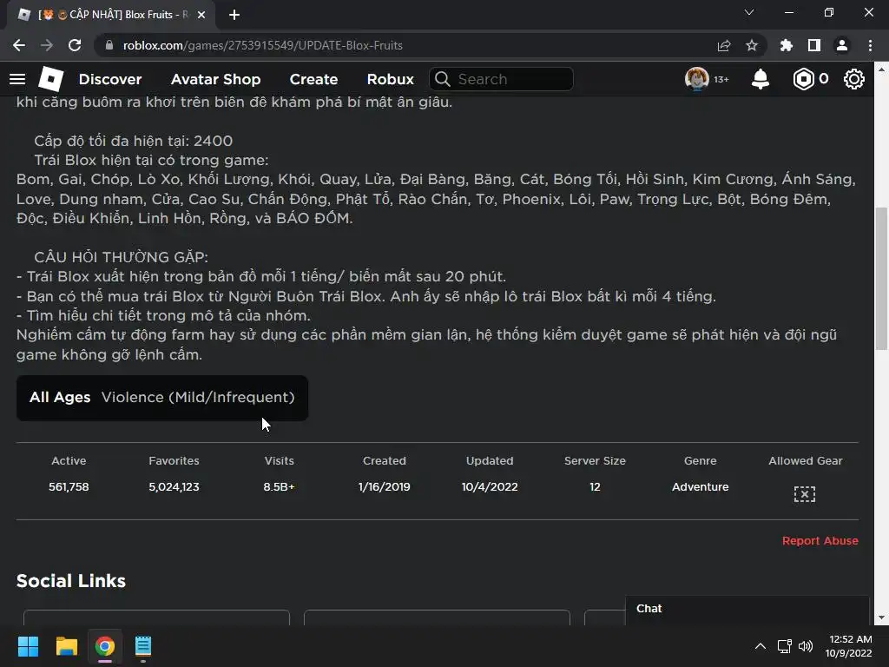Open network status in tray
Viewport: 889px width, 667px height.
point(785,646)
